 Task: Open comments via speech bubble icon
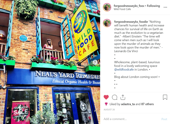[x=114, y=97]
